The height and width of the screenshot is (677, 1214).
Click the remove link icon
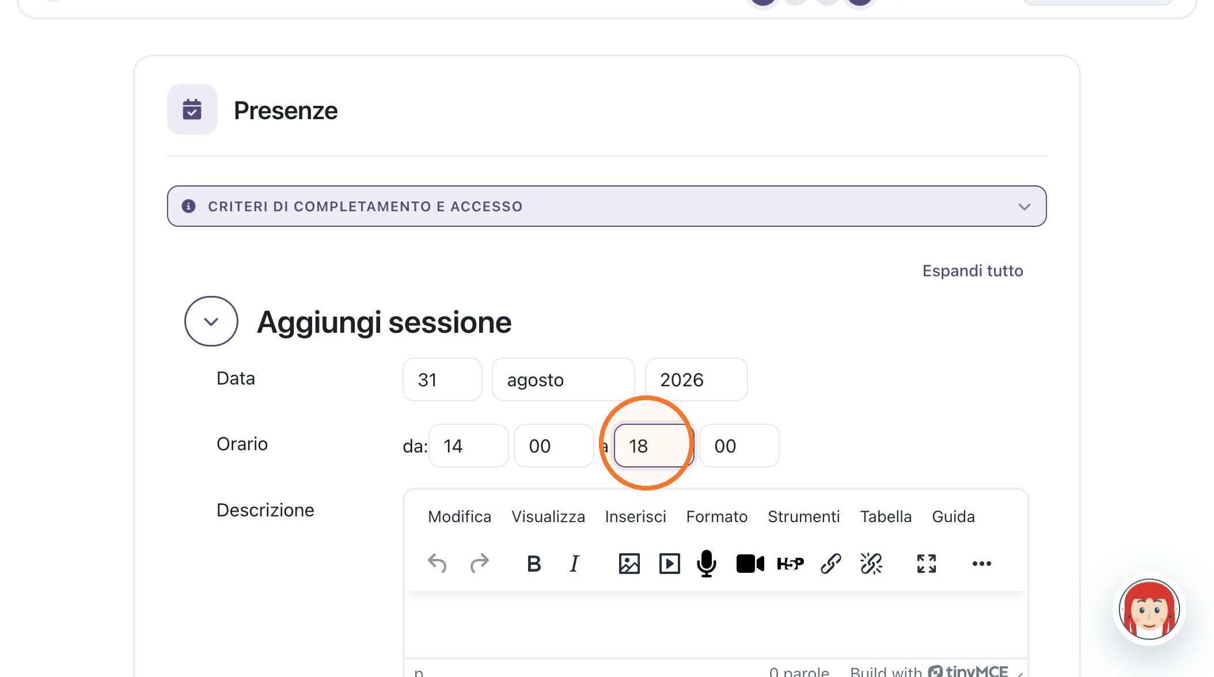(871, 564)
